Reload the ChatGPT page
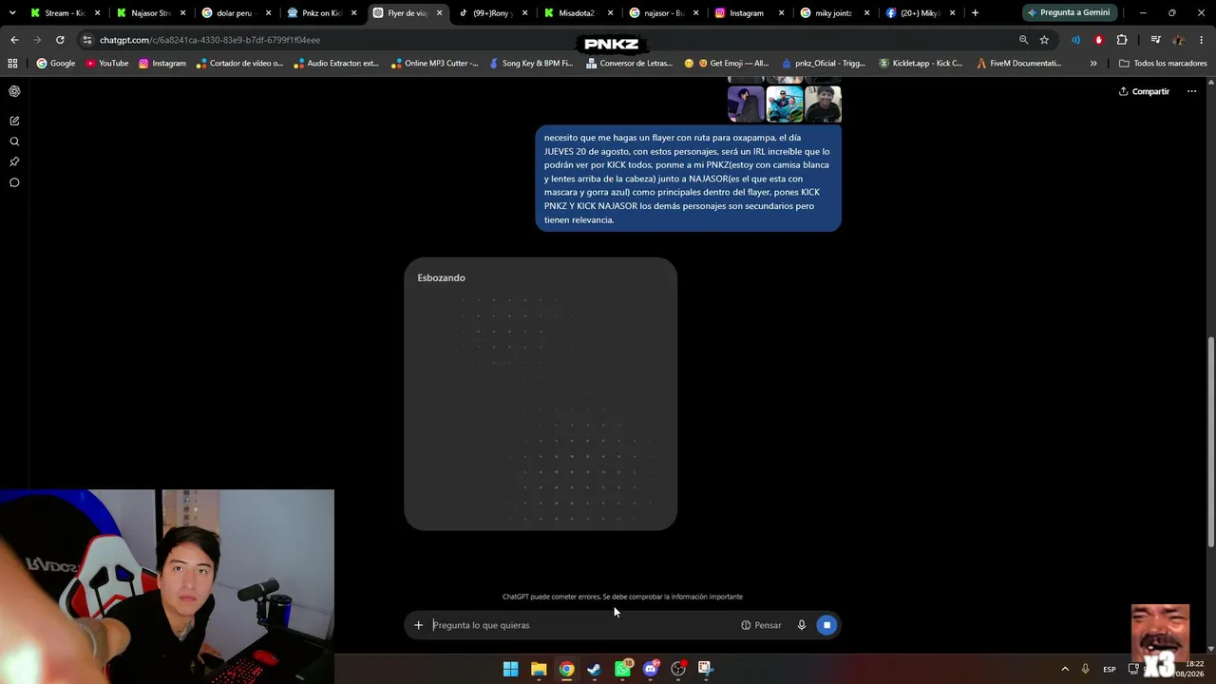This screenshot has height=684, width=1216. (60, 40)
